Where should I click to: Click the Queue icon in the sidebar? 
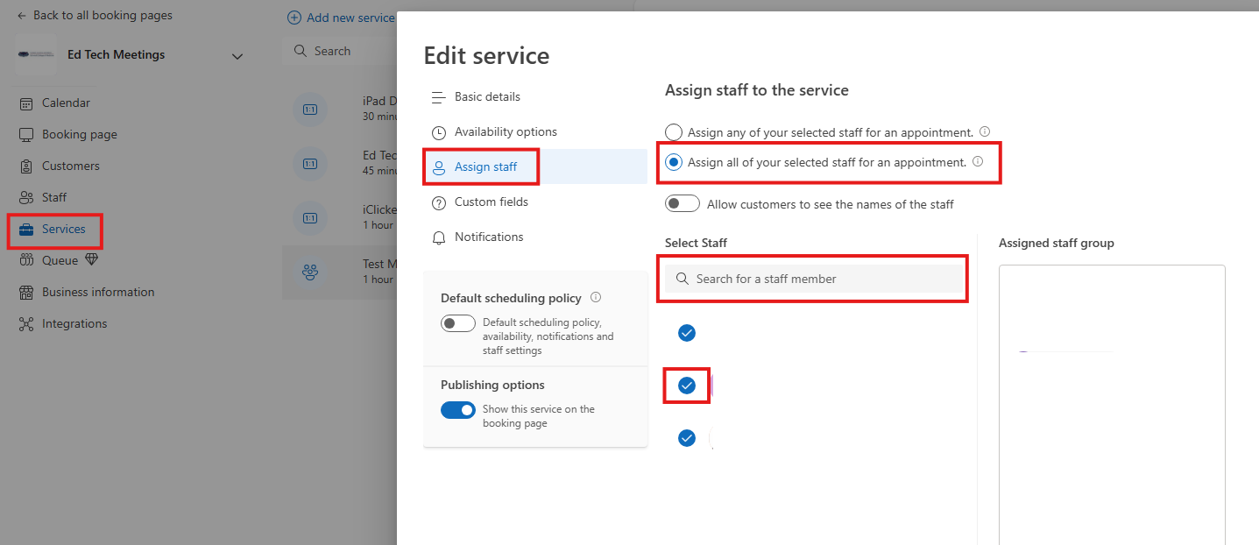(26, 261)
